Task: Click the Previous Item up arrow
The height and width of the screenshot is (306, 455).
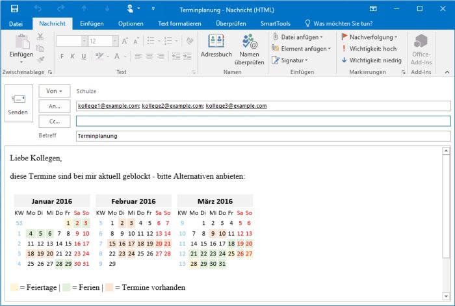Action: click(x=84, y=8)
